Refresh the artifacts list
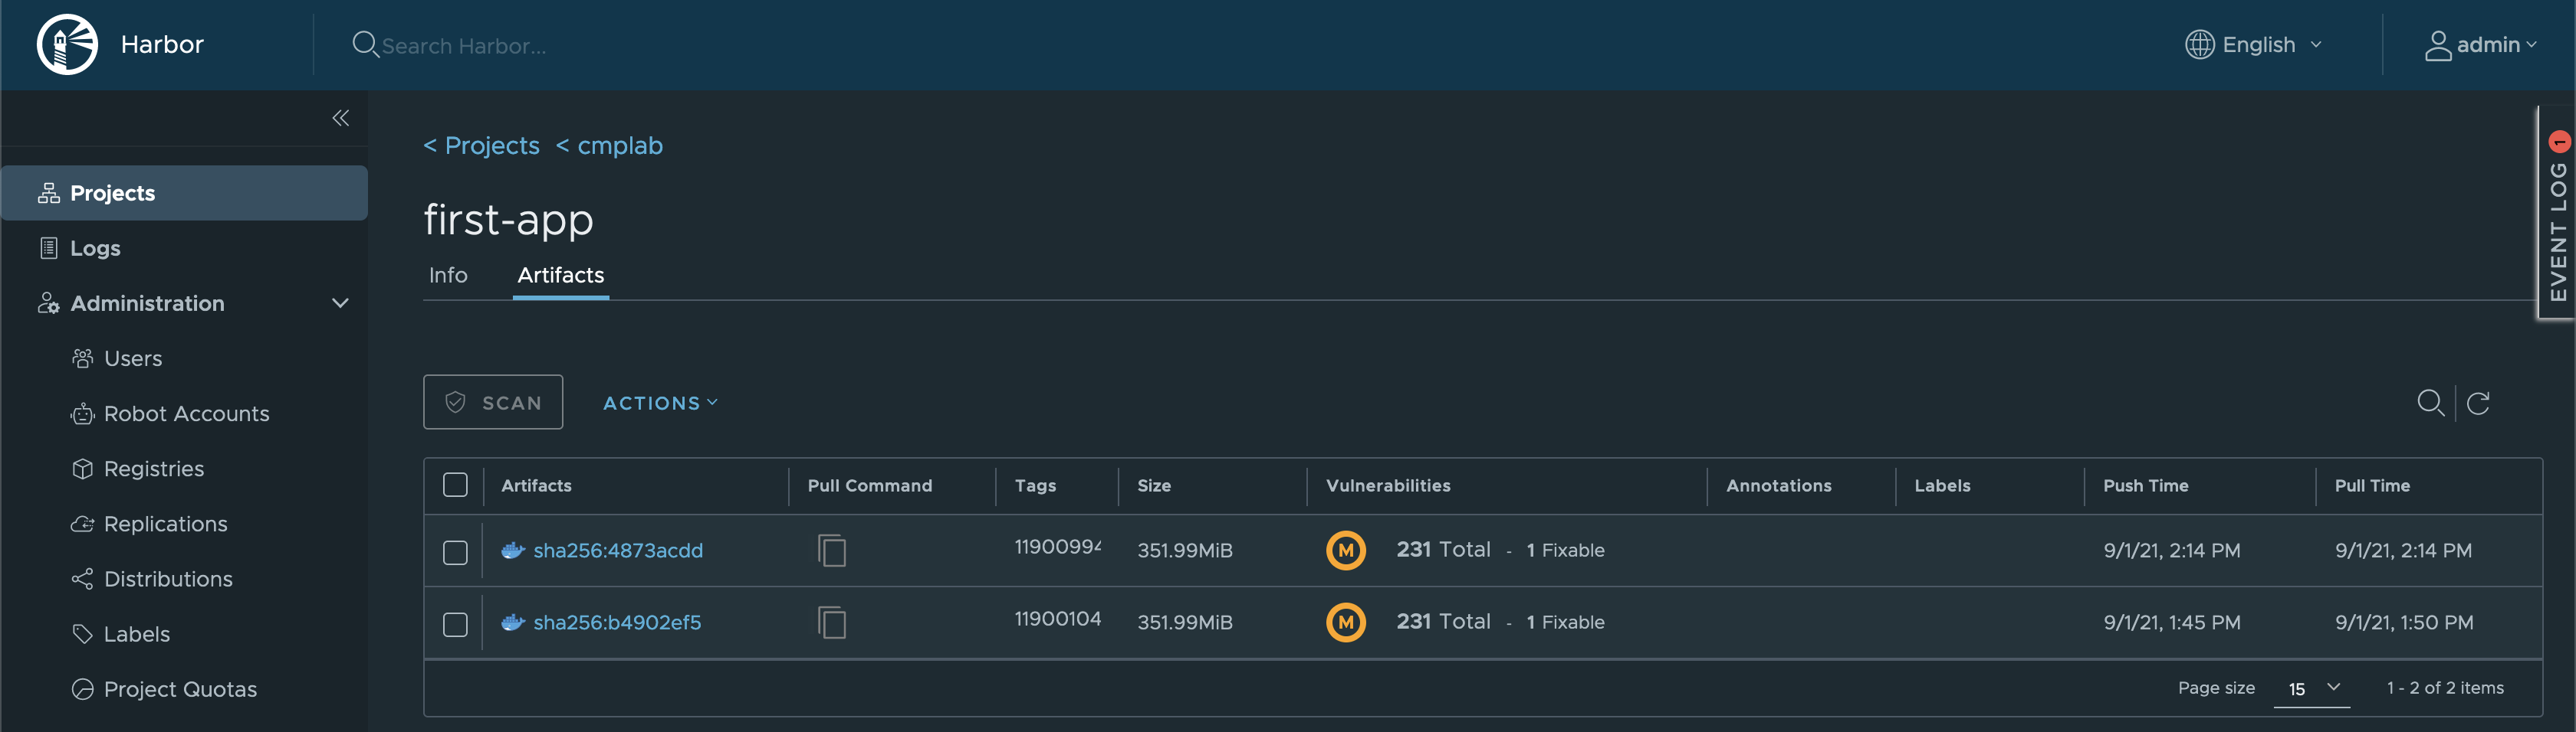2576x732 pixels. click(x=2478, y=403)
